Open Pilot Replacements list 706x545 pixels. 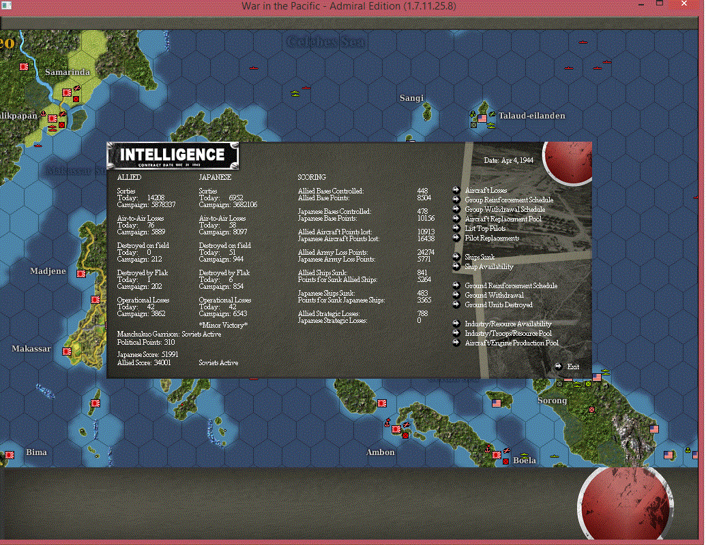492,238
